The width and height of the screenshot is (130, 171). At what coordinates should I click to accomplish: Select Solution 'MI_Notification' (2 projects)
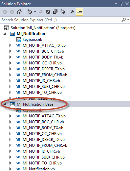coord(43,28)
